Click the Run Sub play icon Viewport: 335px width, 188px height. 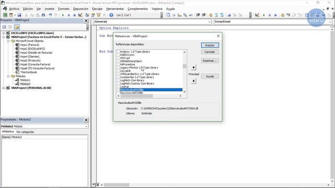[63, 15]
